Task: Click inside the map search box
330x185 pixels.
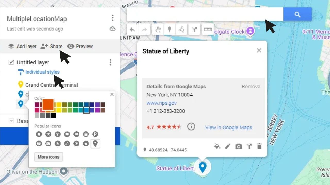Action: pos(205,14)
